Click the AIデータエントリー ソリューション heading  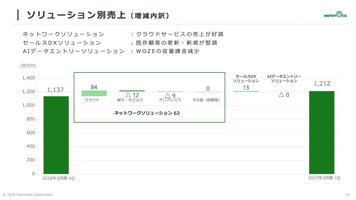click(x=284, y=79)
